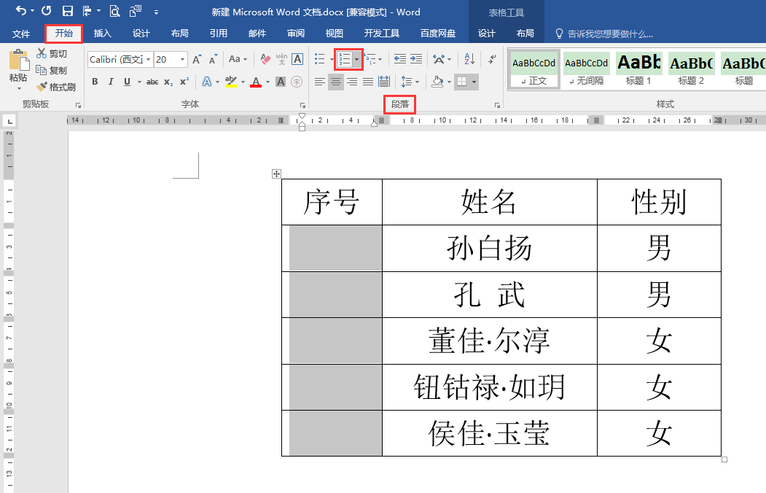Screen dimensions: 766x493
Task: Click the Sort (A-Z) icon
Action: click(x=469, y=59)
